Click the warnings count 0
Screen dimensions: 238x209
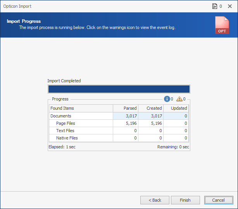click(184, 99)
